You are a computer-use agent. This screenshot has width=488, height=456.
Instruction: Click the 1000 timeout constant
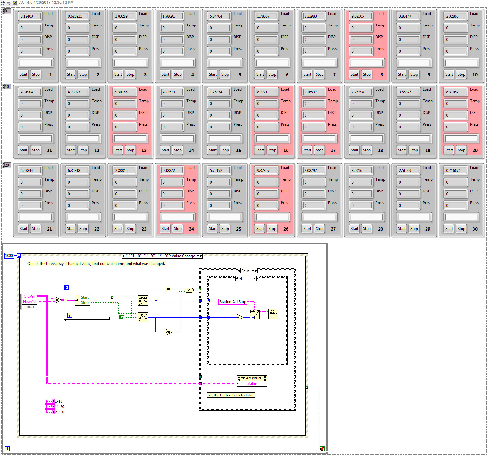pos(9,256)
